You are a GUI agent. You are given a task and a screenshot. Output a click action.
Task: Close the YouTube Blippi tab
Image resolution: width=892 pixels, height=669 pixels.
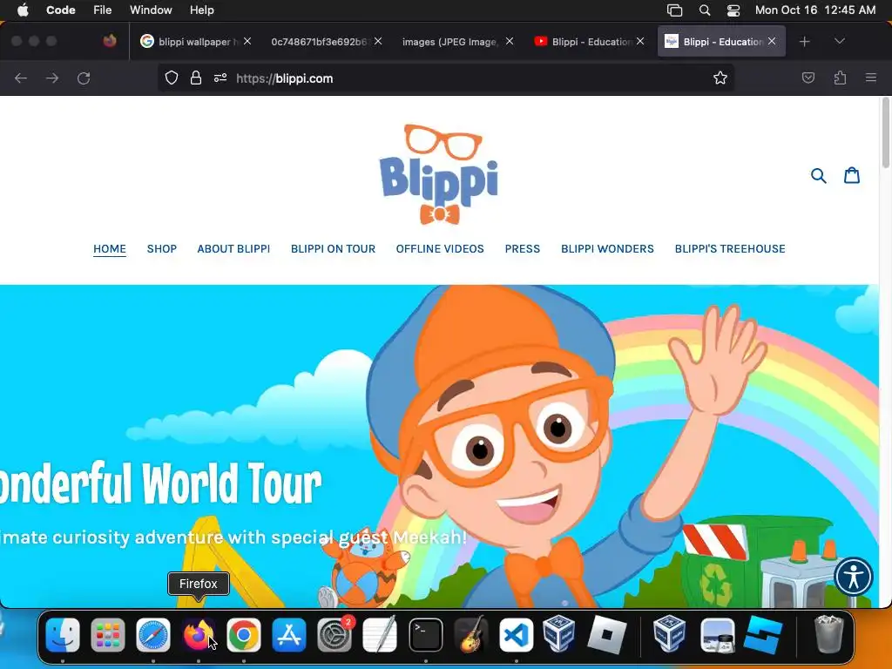pyautogui.click(x=640, y=41)
